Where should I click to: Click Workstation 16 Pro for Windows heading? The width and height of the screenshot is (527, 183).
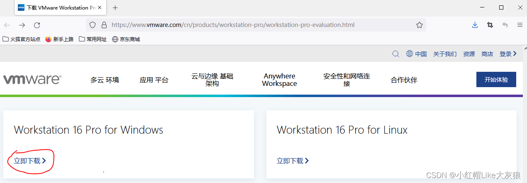(88, 130)
